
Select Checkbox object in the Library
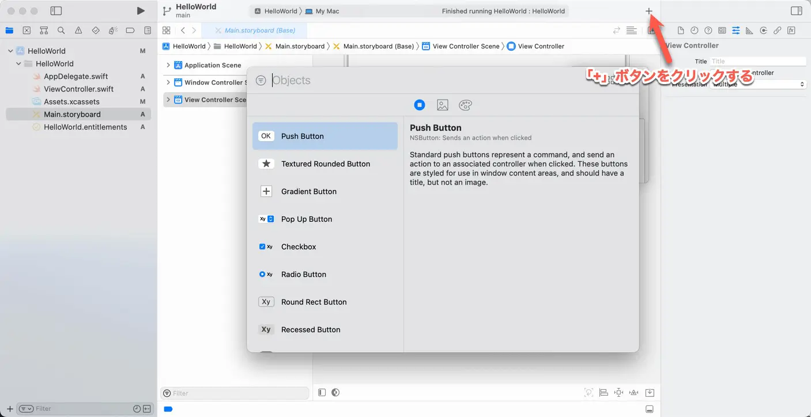coord(325,247)
